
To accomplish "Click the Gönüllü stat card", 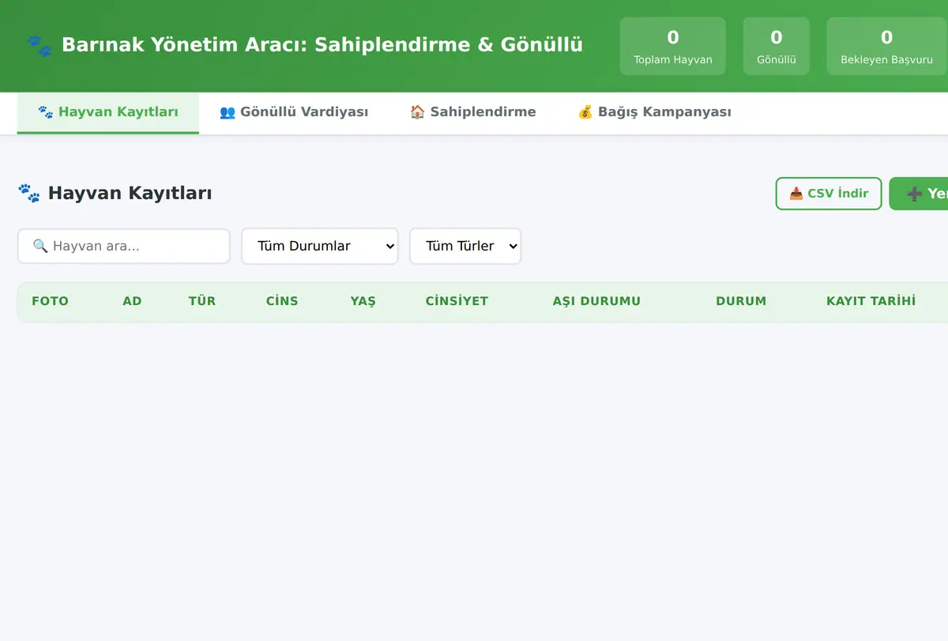I will point(777,47).
